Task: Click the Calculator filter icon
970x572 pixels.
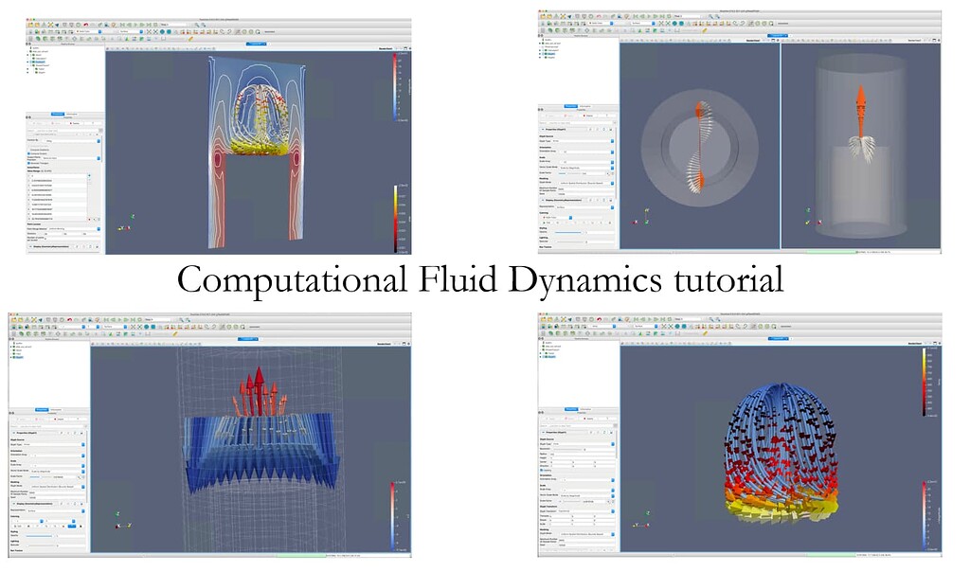Action: tap(28, 41)
